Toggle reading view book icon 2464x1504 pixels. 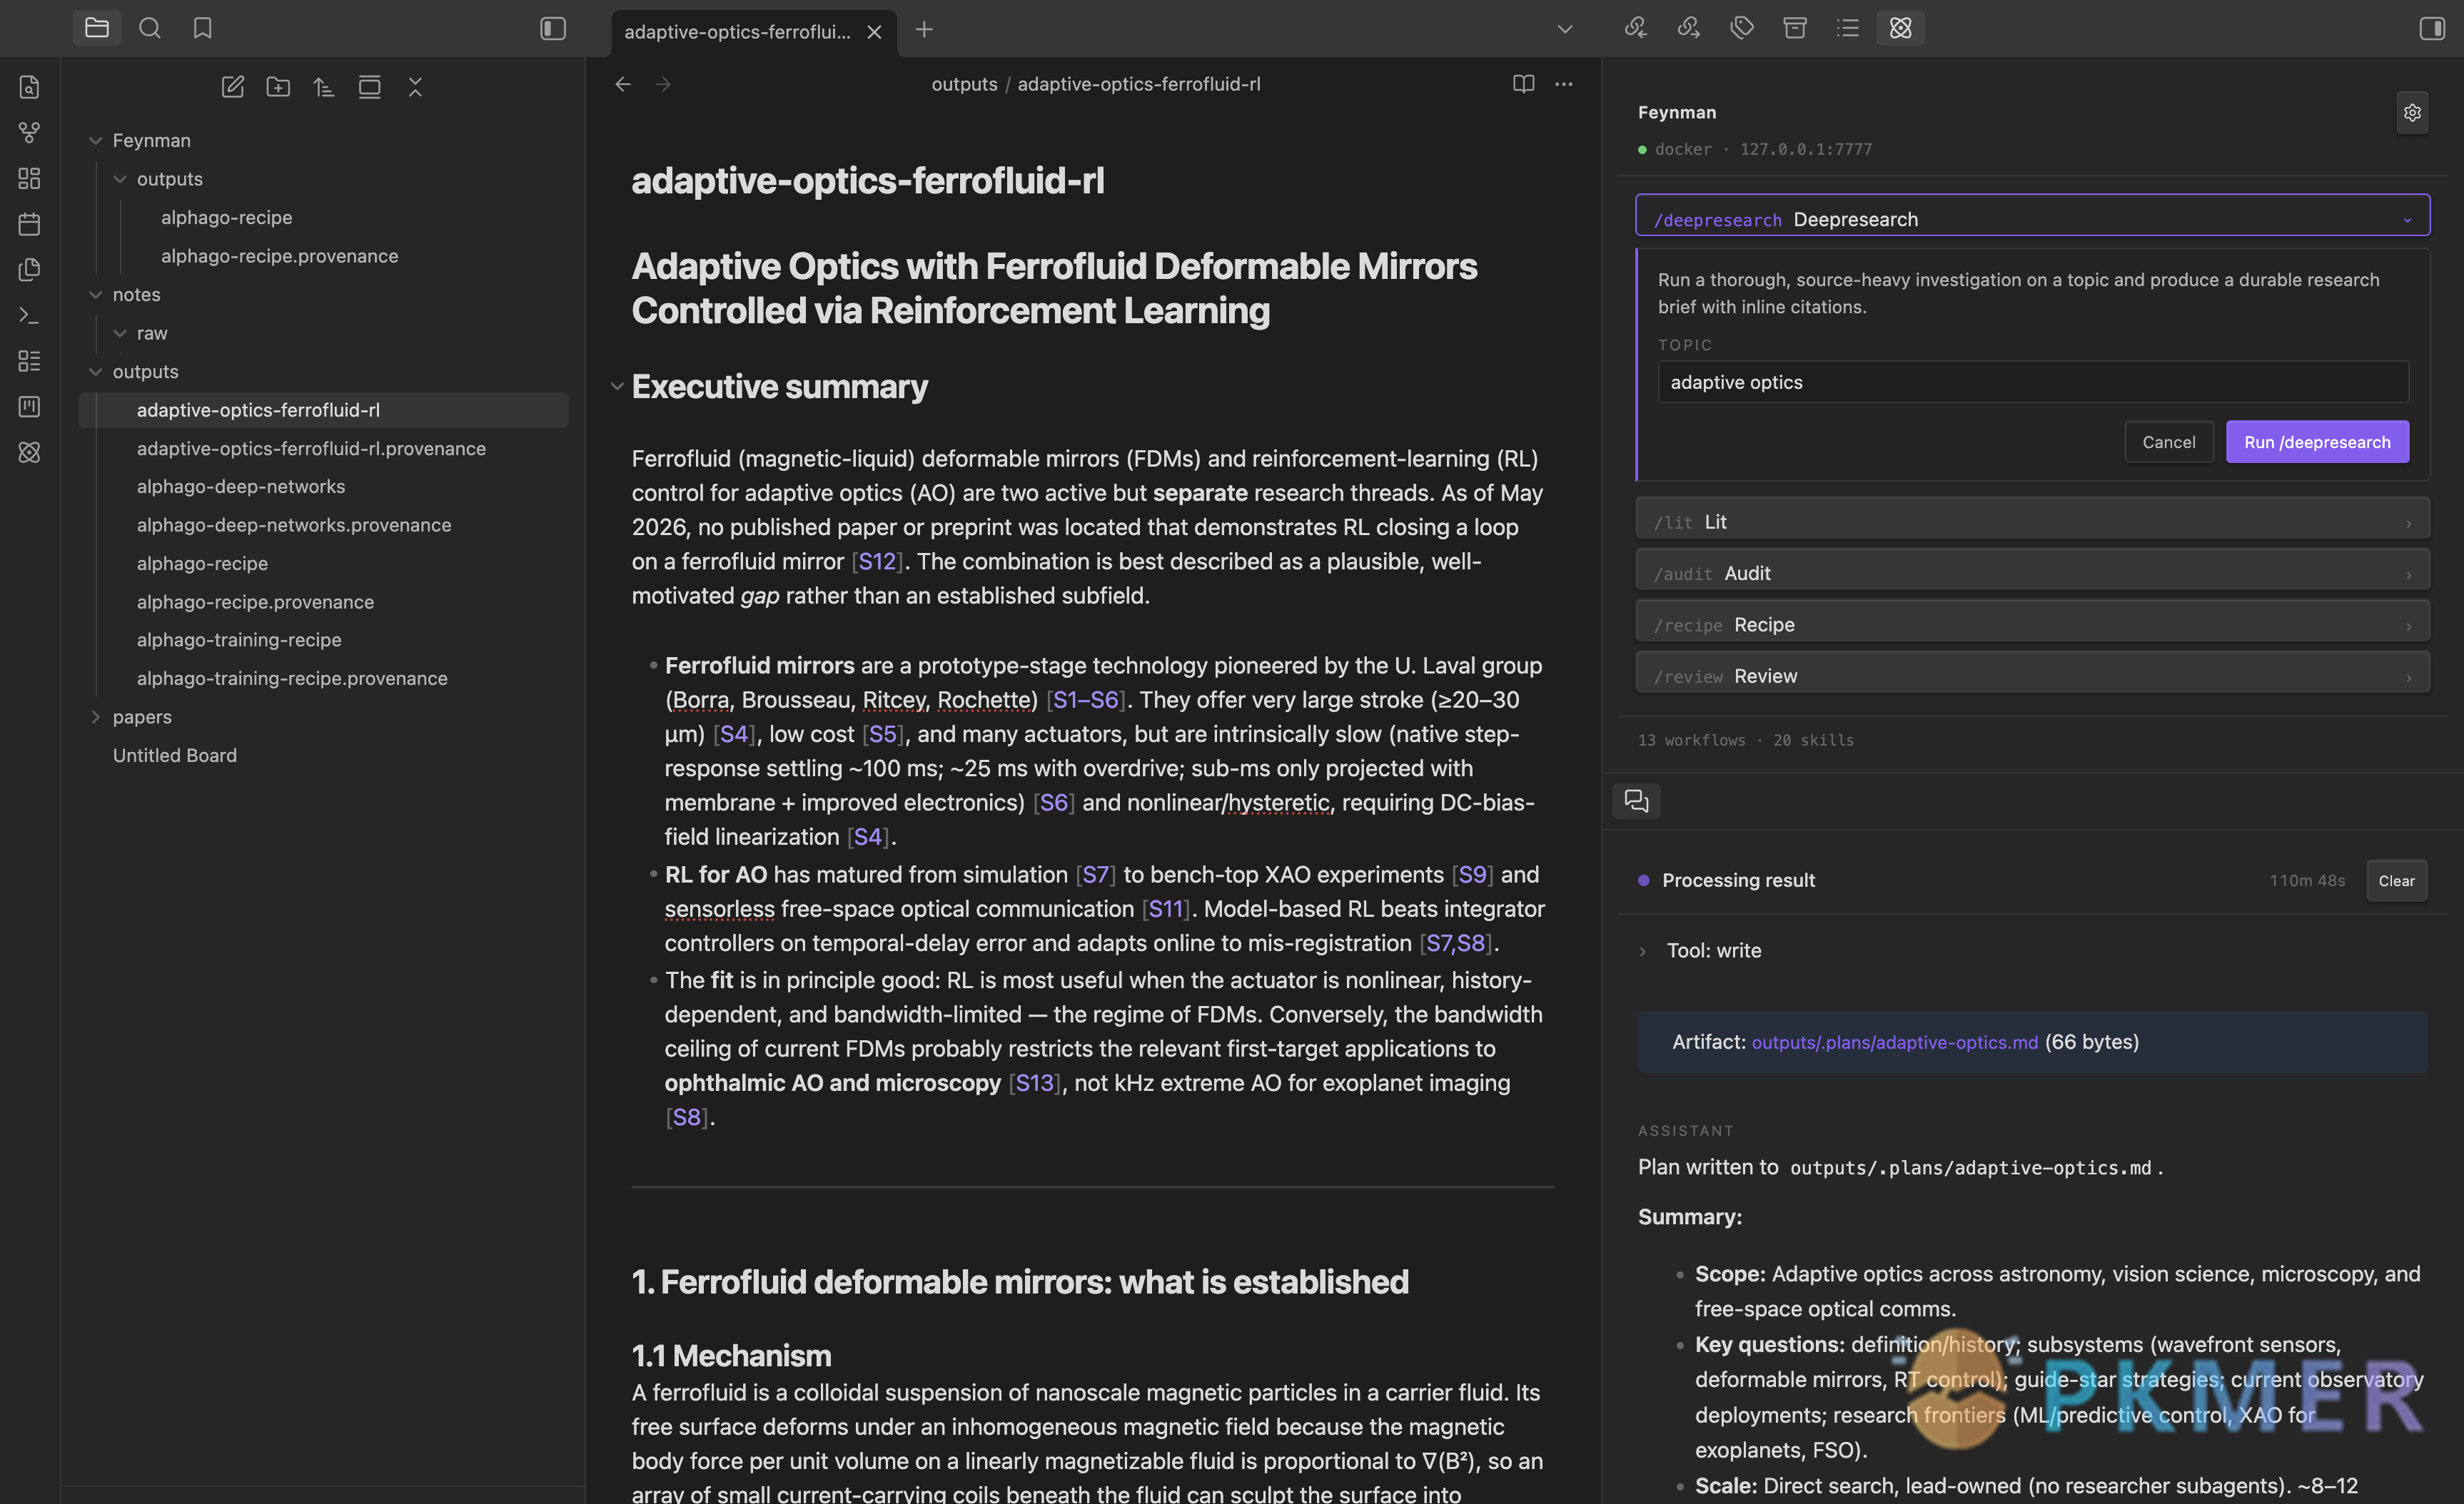pos(1523,84)
